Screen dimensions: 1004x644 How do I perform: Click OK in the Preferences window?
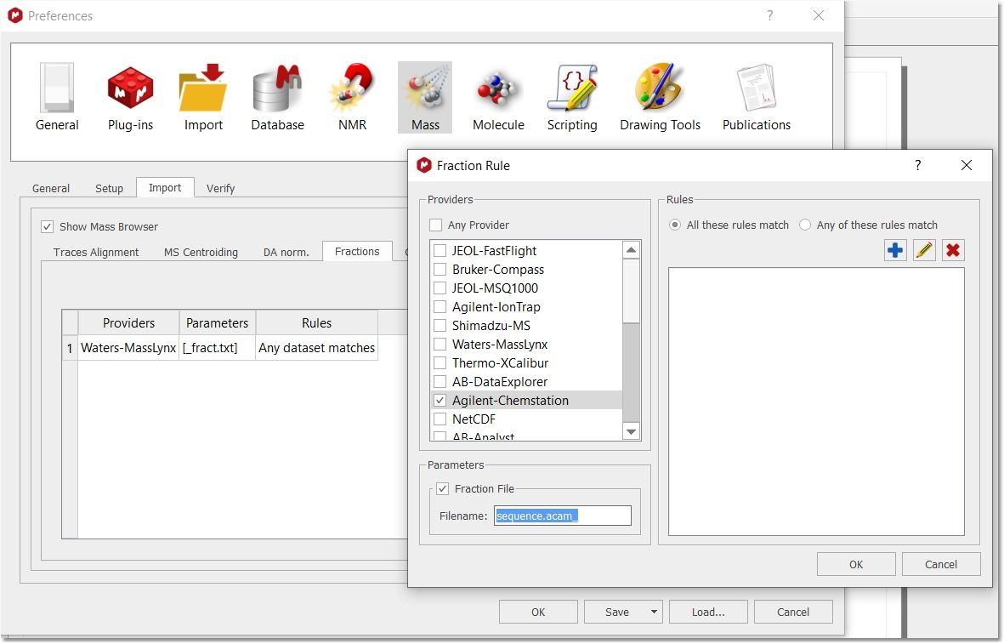click(x=538, y=612)
